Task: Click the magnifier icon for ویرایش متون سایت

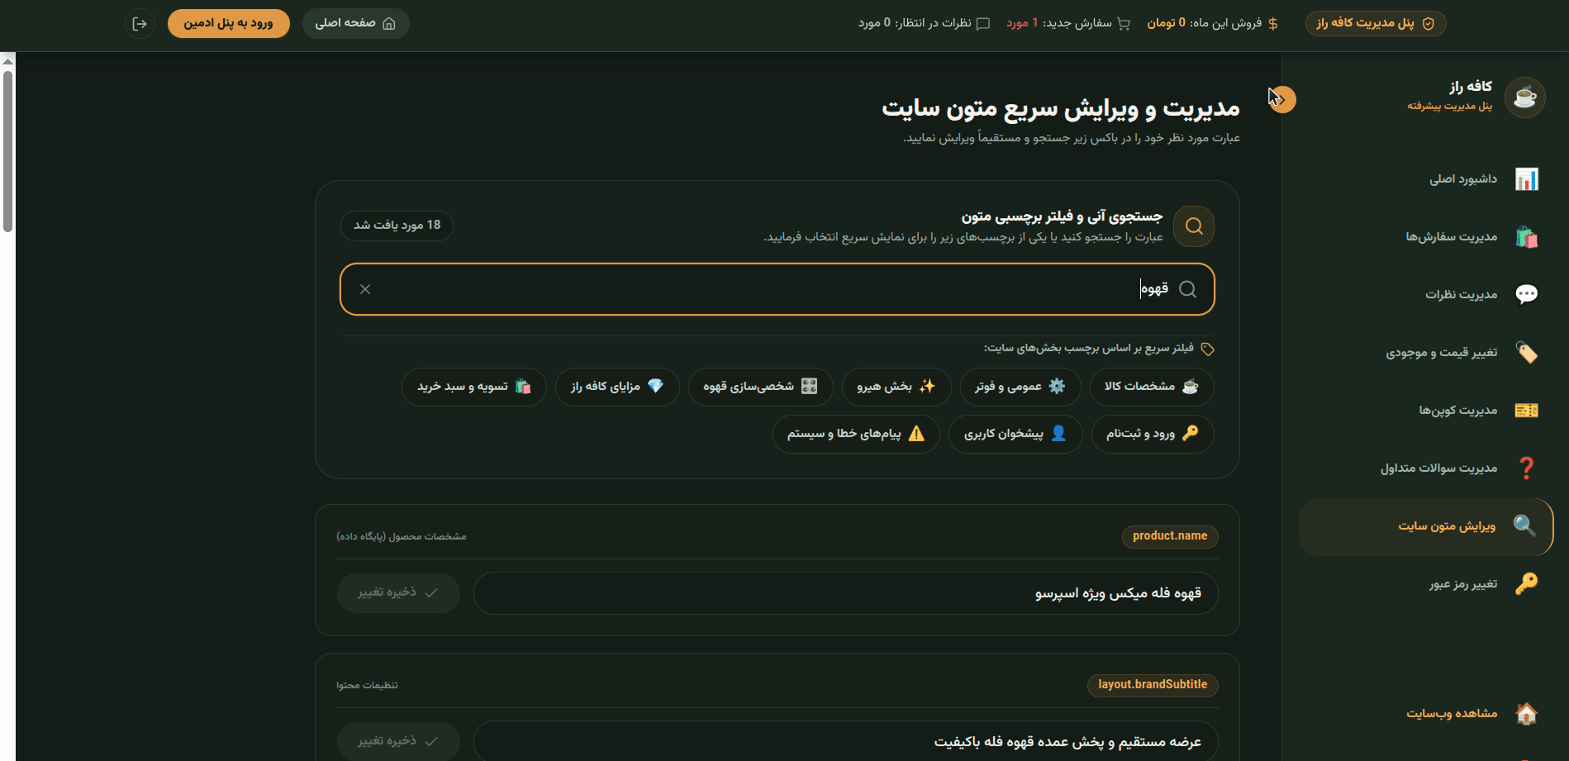Action: coord(1524,526)
